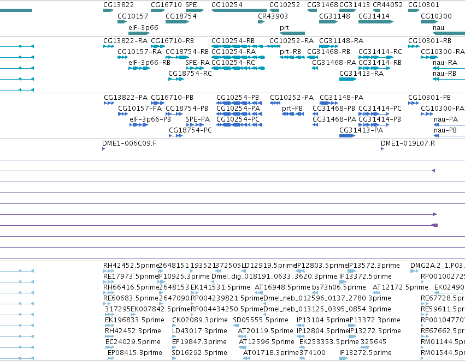Viewport: 465px width, 361px height.
Task: Open the AT20119.5prime EST label
Action: [265, 331]
